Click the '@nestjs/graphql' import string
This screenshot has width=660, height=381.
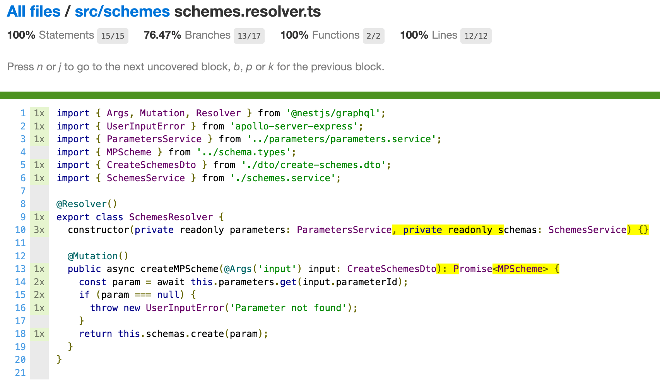(x=333, y=113)
